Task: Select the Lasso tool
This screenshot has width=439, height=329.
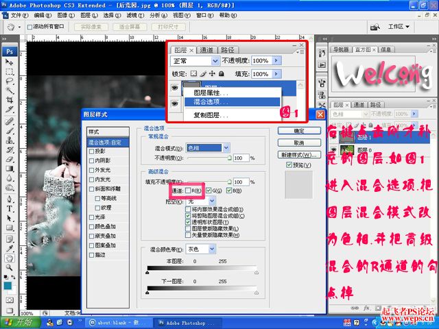Action: pos(10,81)
